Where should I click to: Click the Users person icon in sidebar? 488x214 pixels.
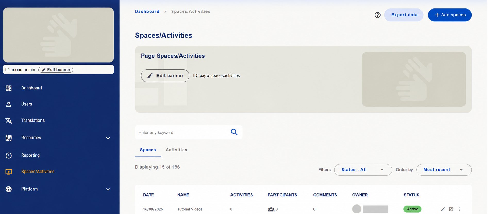click(x=9, y=104)
